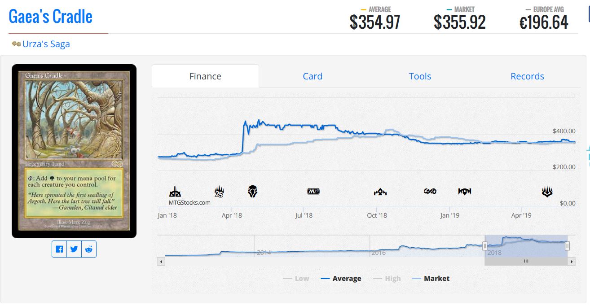Click the set symbol icon near Jan '18
The height and width of the screenshot is (306, 590).
pos(175,192)
